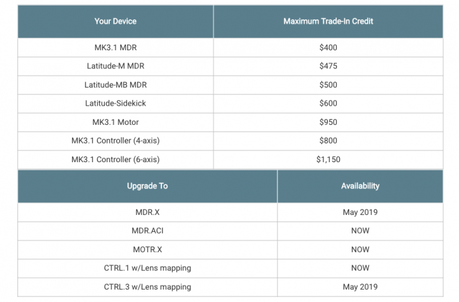Click the Your Device column header

[x=115, y=21]
